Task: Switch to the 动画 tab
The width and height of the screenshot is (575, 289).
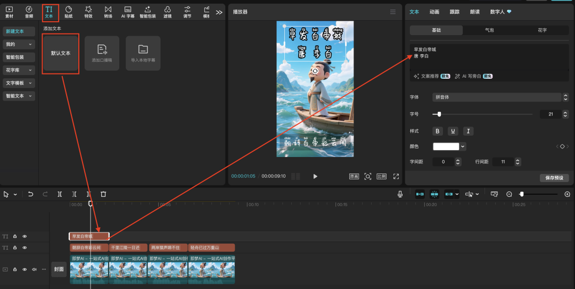Action: [x=434, y=12]
